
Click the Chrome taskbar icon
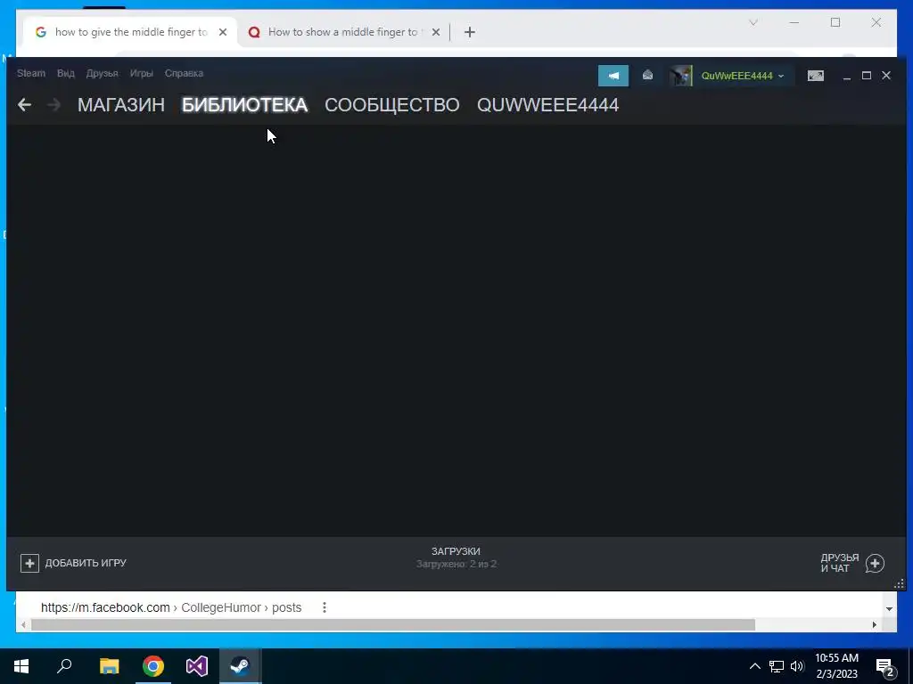click(153, 666)
